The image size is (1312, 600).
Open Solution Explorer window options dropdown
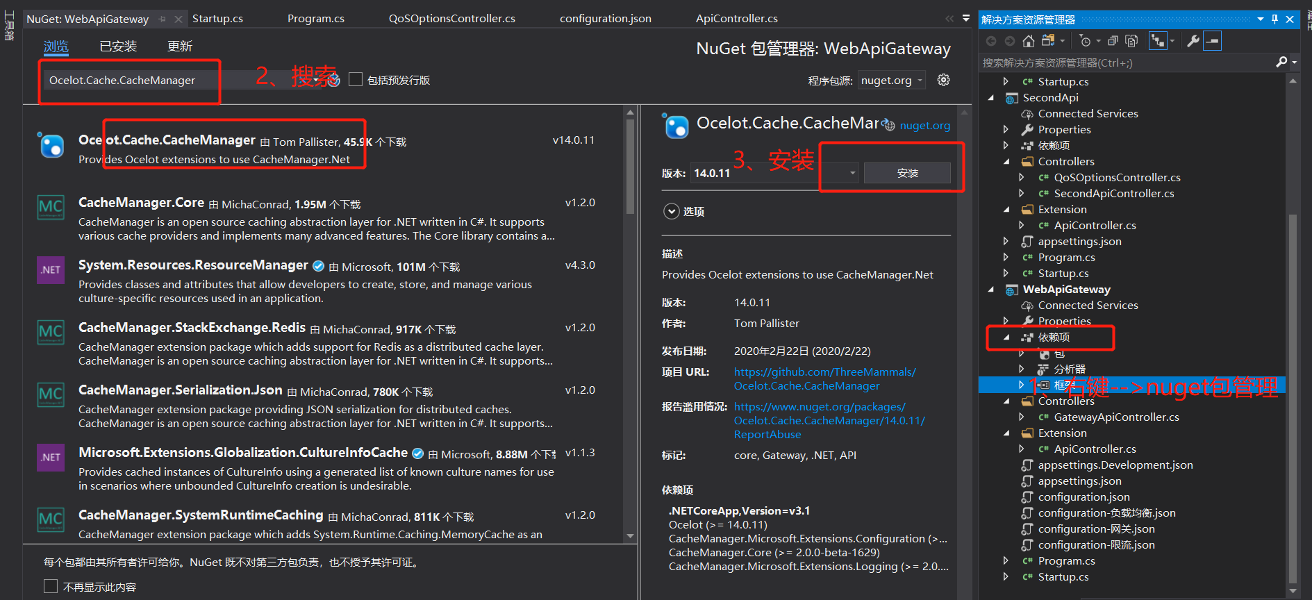(1260, 19)
